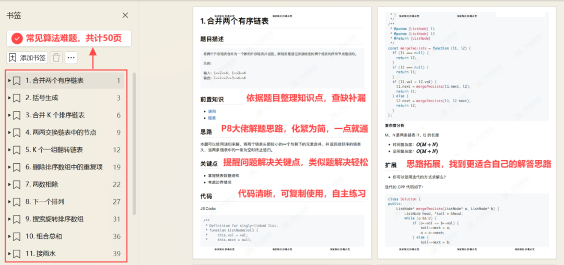The image size is (564, 265).
Task: Click bookmark icon beside 11. 接雨水
Action: (17, 254)
